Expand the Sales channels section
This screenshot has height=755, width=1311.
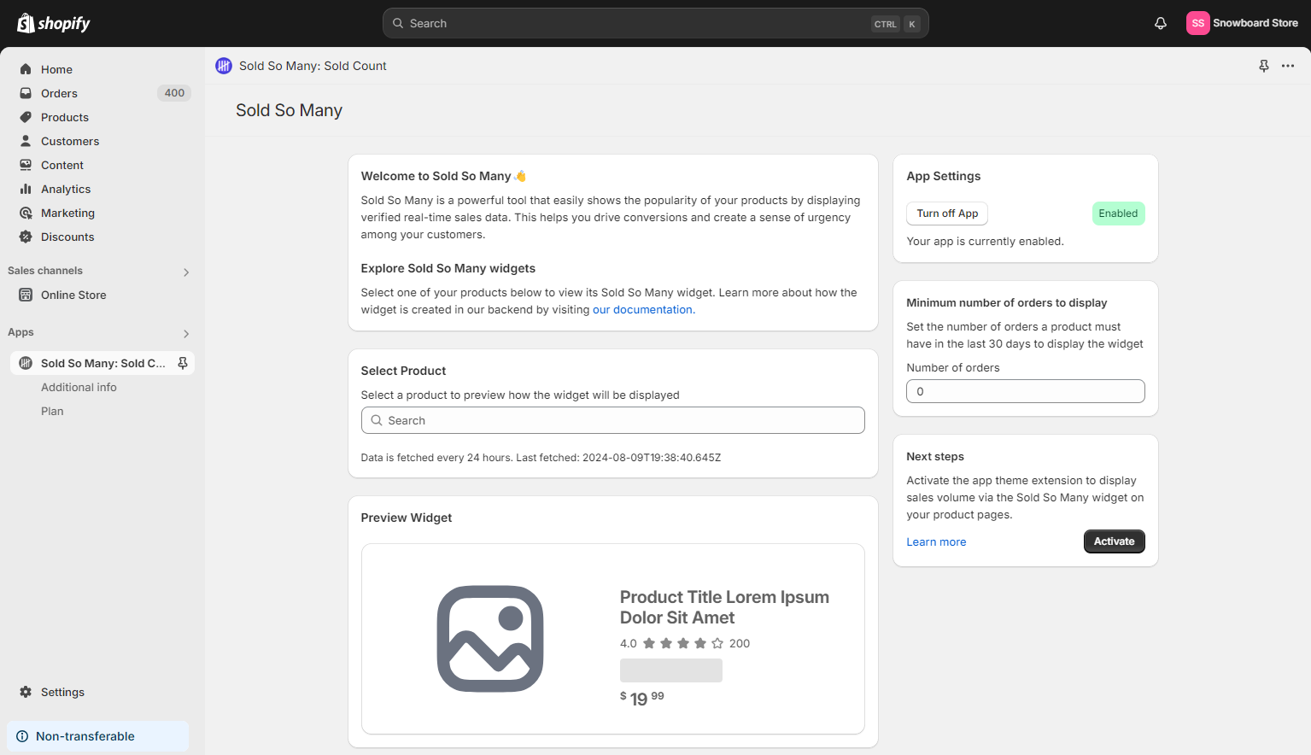[185, 272]
